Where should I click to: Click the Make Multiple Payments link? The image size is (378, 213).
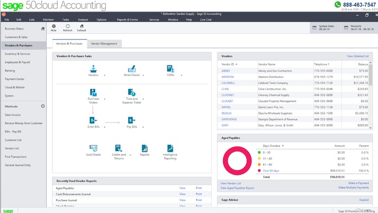coord(353,187)
